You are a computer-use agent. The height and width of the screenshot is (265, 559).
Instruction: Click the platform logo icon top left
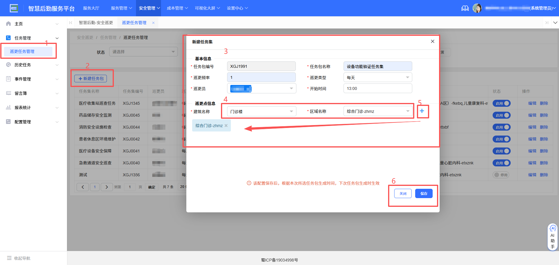tap(14, 8)
